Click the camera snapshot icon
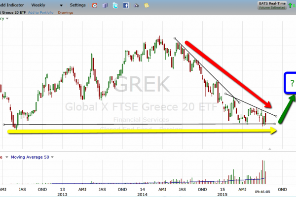296x197 pixels. (136, 5)
